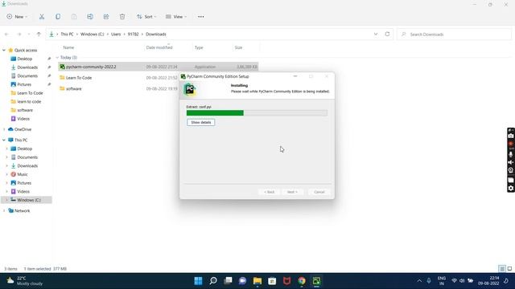Switch to details view icon in status bar
The width and height of the screenshot is (515, 289).
502,269
